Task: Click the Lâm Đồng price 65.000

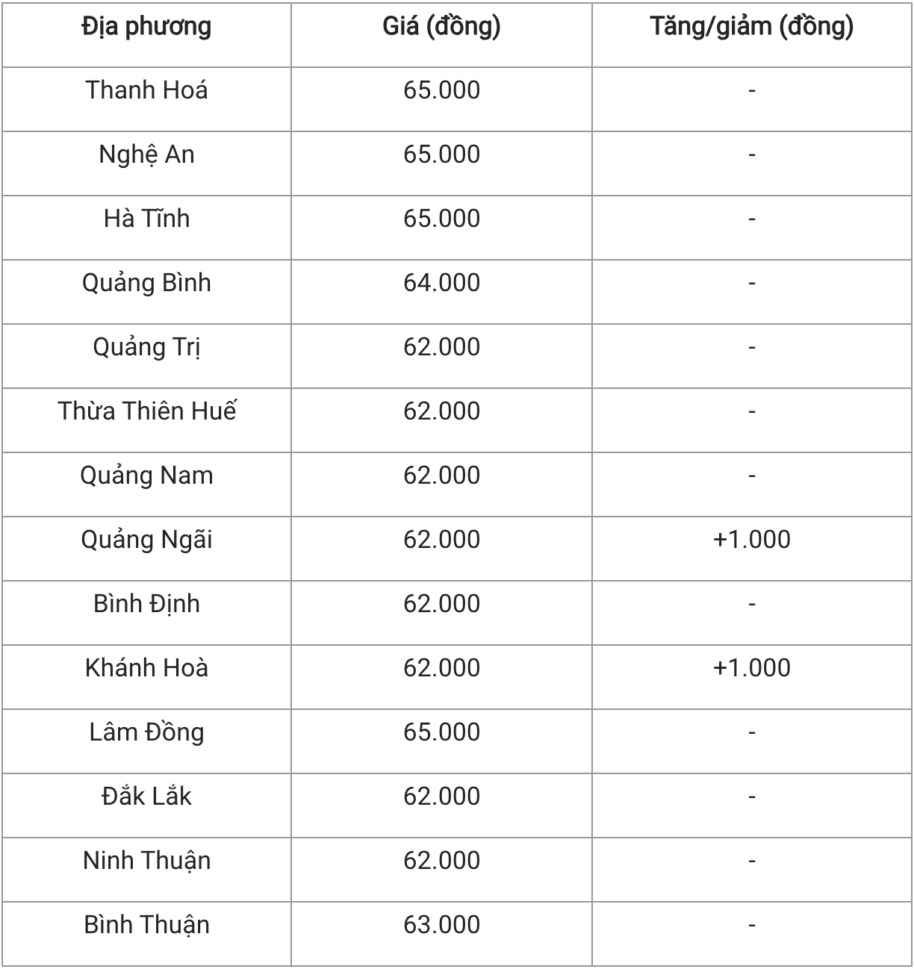Action: 441,732
